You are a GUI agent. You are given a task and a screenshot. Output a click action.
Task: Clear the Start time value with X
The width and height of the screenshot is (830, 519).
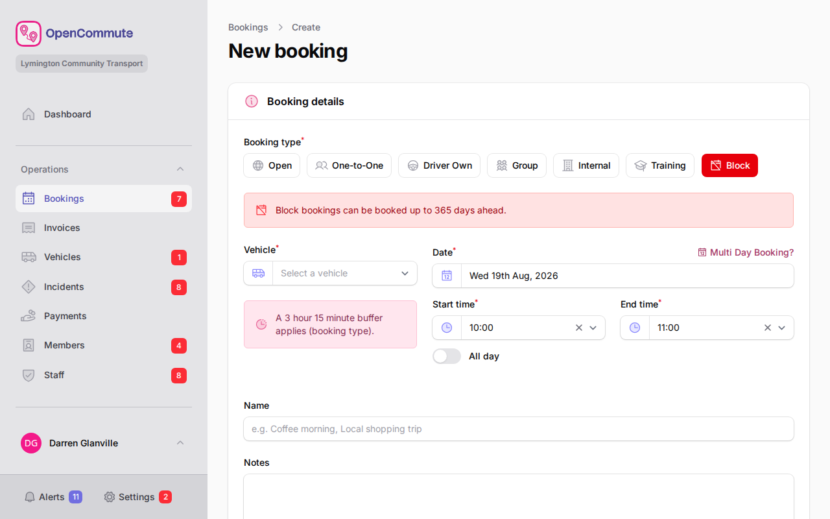(579, 328)
